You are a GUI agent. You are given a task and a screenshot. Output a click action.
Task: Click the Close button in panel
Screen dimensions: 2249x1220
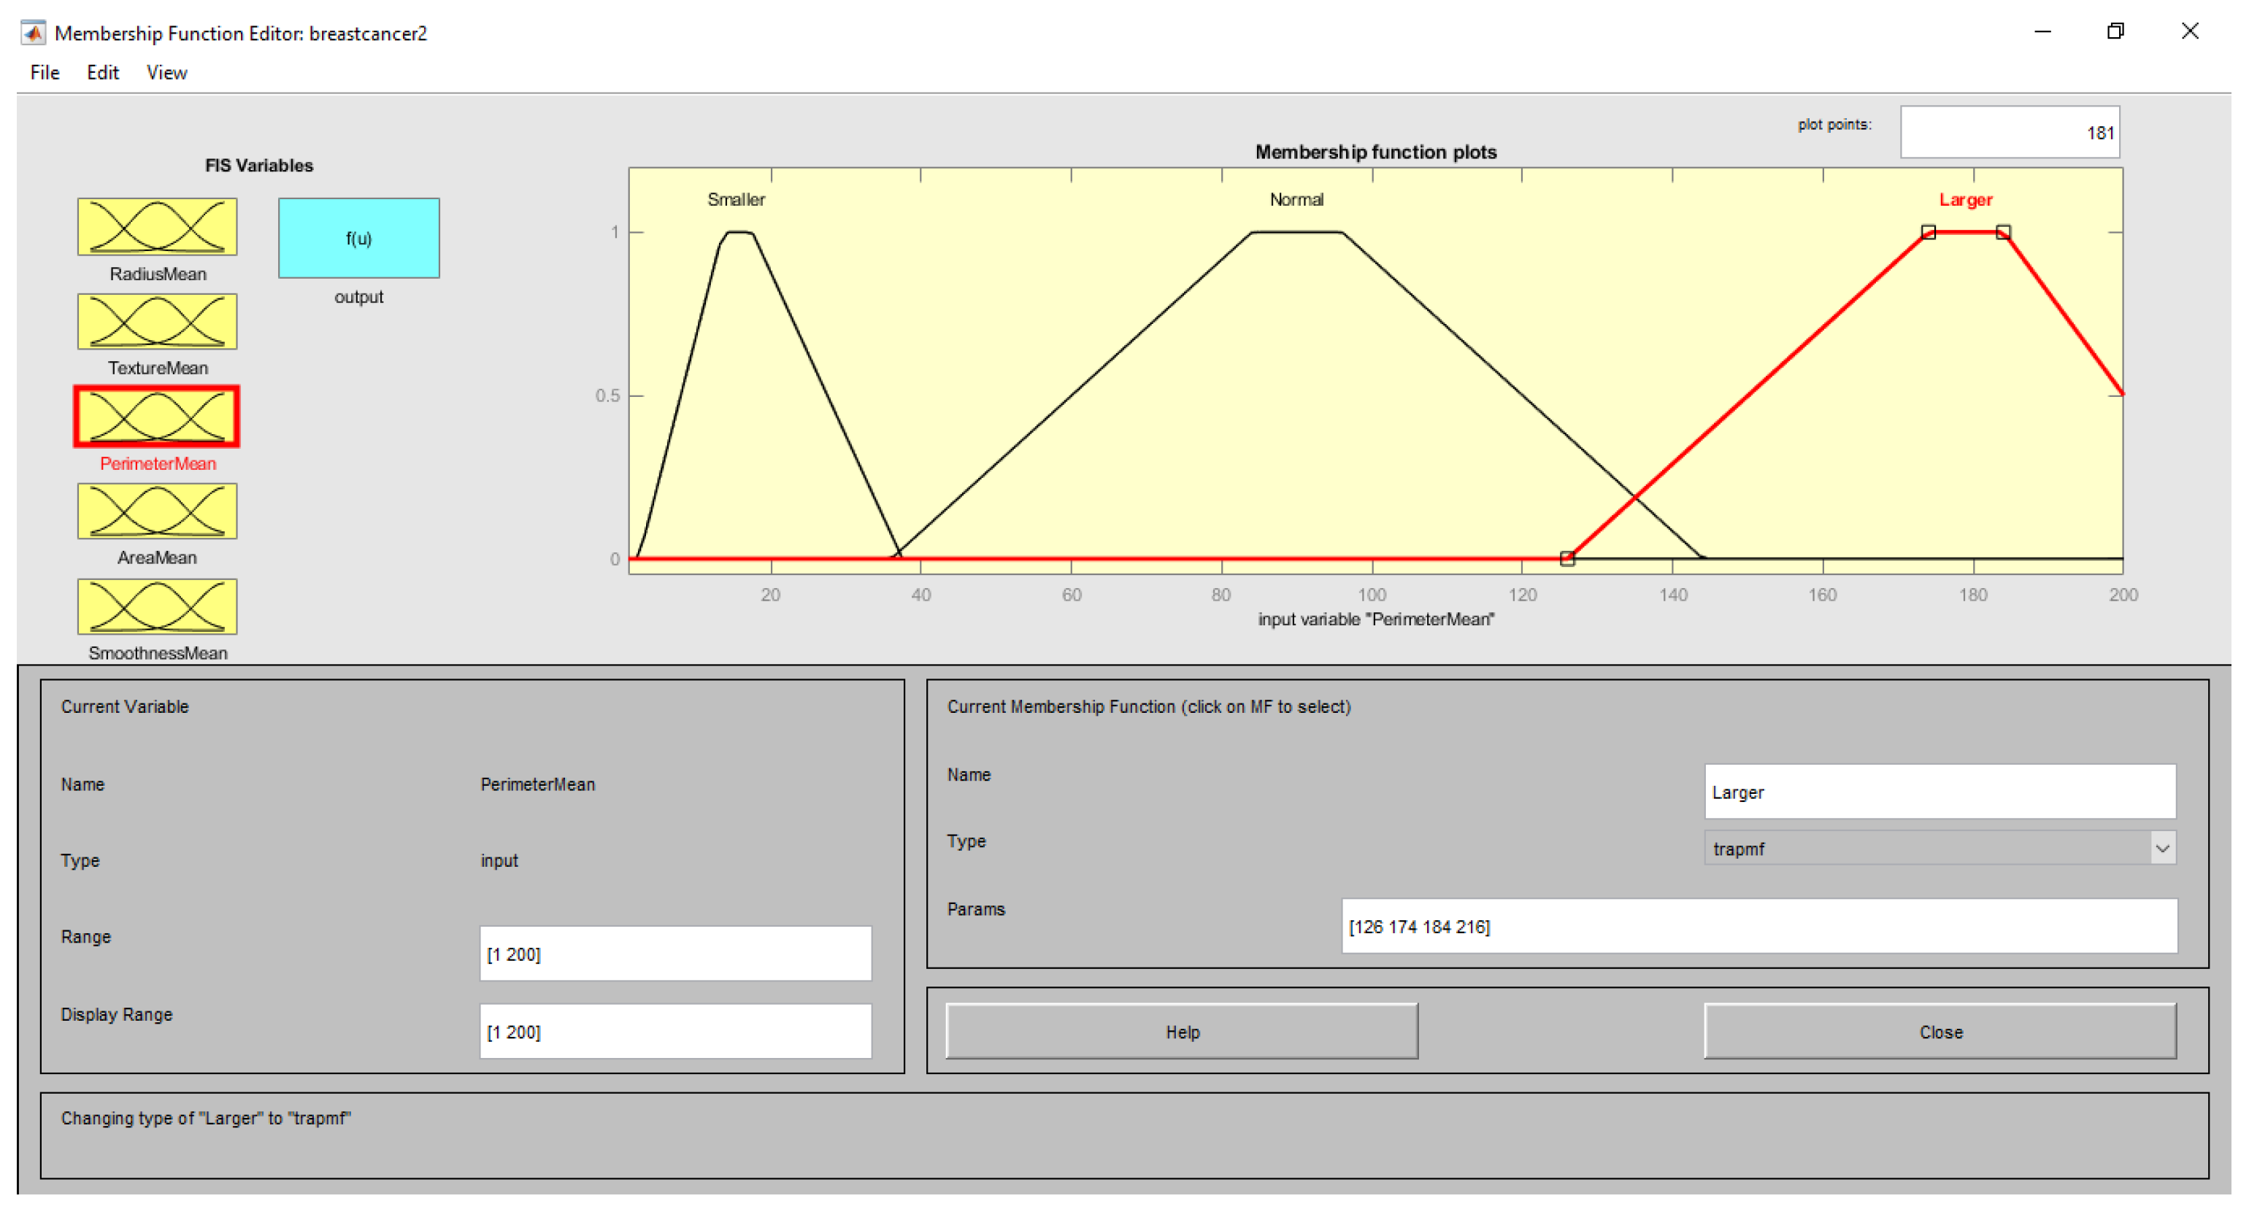1940,1032
